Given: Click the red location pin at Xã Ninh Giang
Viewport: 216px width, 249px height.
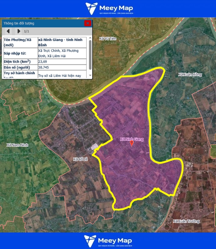Looking at the screenshot, I should (132, 143).
